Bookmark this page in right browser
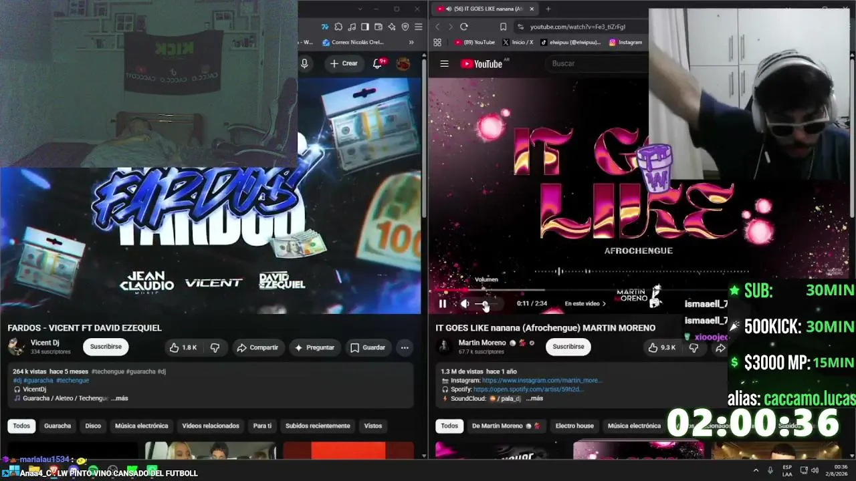The image size is (856, 481). (x=503, y=27)
